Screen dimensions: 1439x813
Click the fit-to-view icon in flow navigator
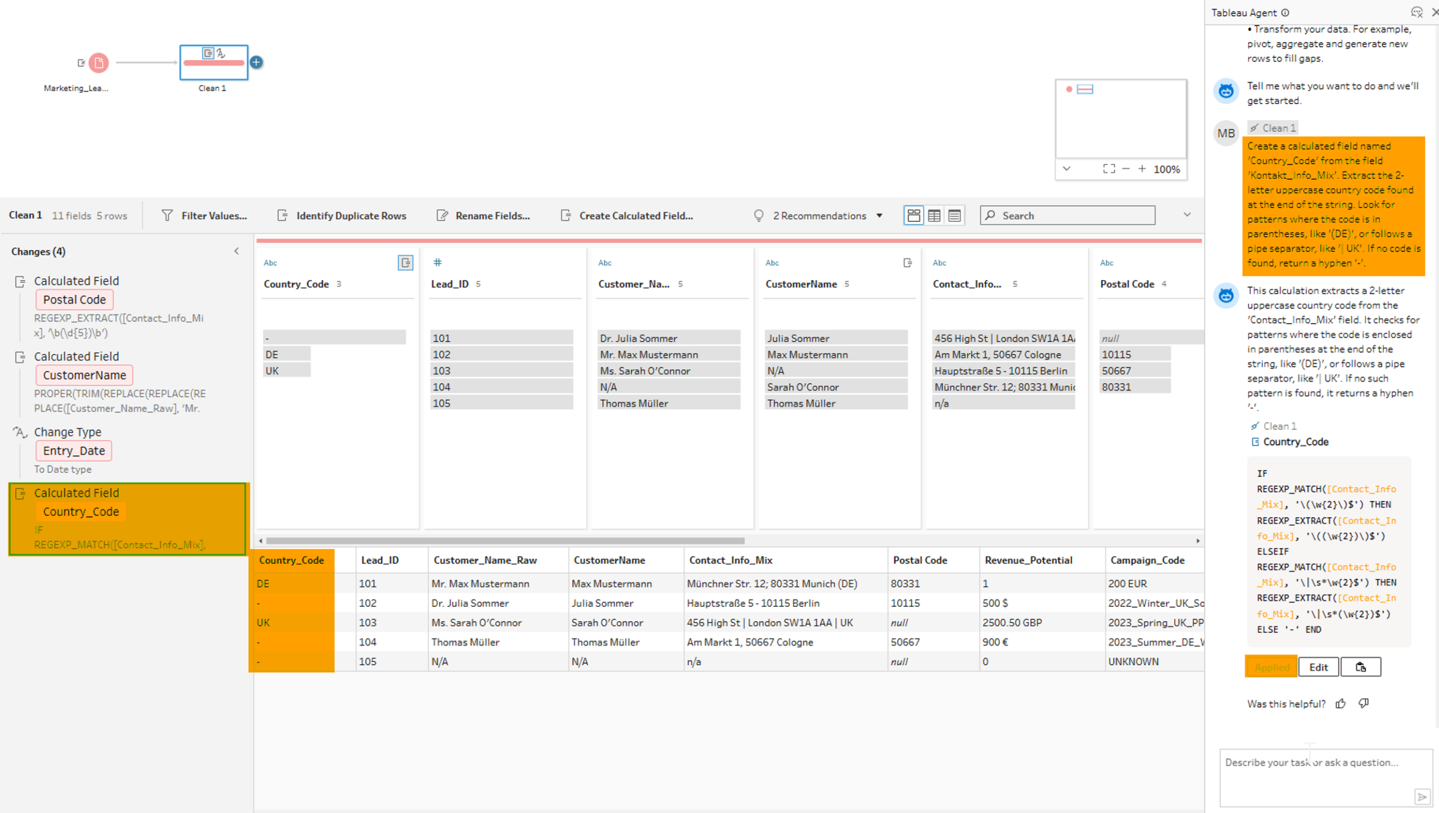click(x=1108, y=169)
